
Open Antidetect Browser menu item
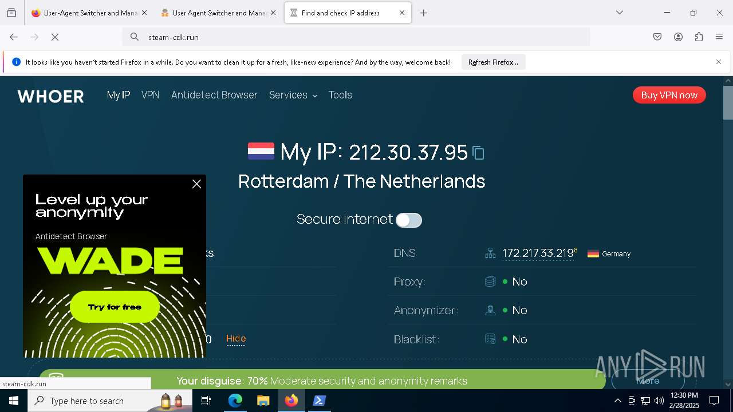pyautogui.click(x=214, y=95)
